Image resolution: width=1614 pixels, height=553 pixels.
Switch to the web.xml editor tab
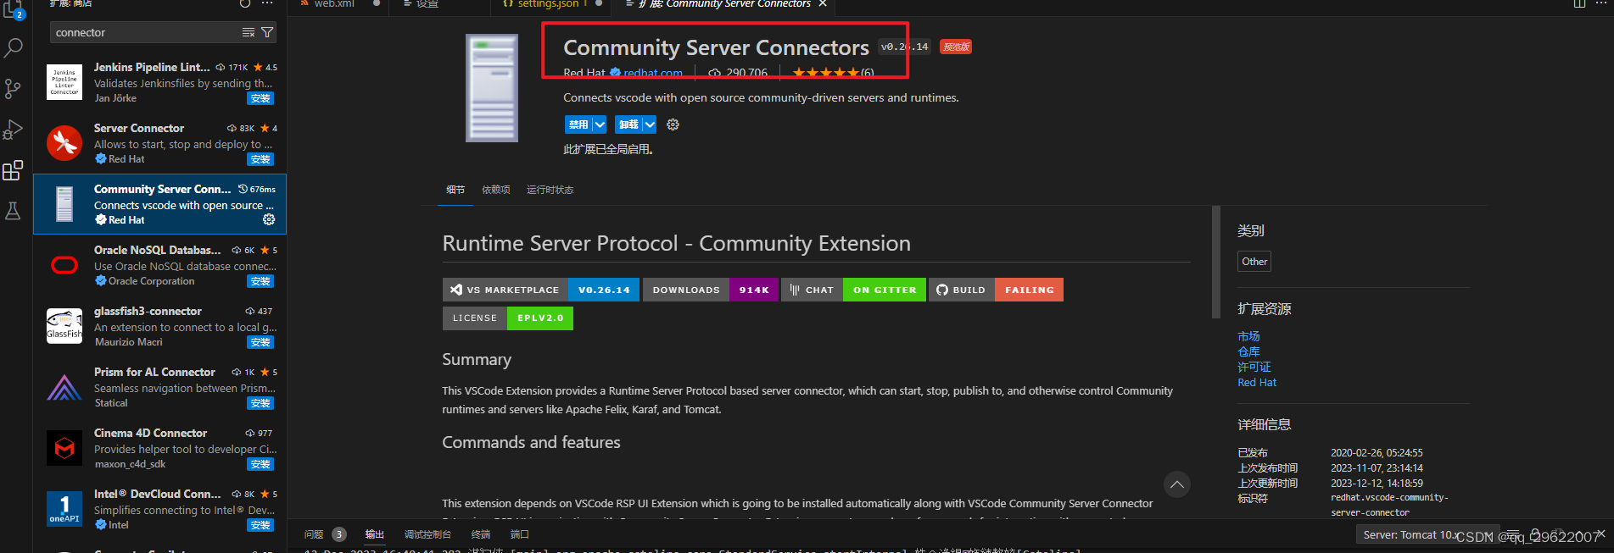click(x=334, y=4)
